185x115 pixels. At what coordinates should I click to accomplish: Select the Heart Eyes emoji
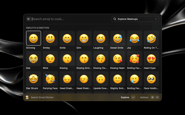[151, 59]
